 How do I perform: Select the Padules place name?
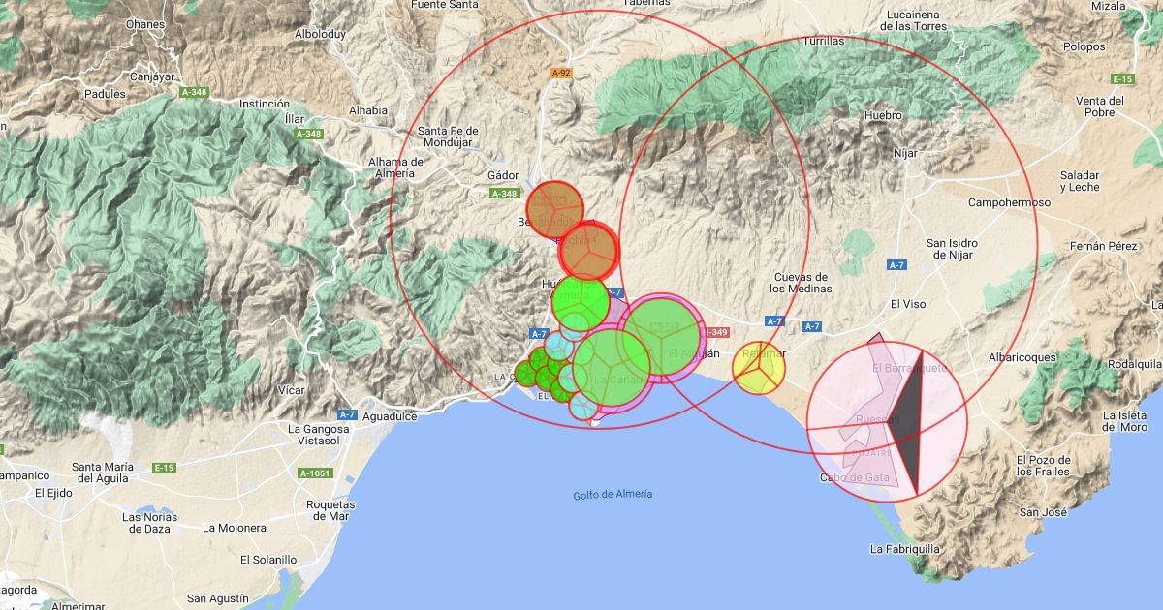tap(106, 94)
